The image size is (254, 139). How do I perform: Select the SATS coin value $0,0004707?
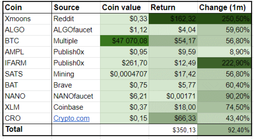tap(124, 74)
